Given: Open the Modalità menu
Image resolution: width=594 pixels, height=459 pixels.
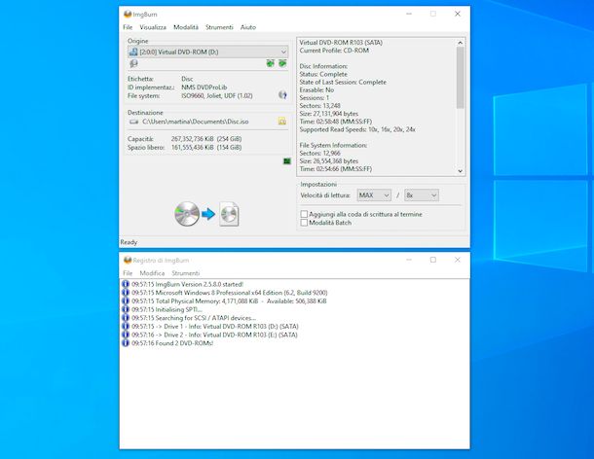Looking at the screenshot, I should point(186,27).
